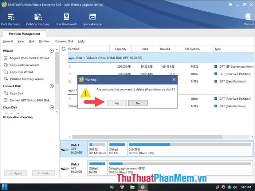This screenshot has height=191, width=255.
Task: Select the Disk 1 (Other) 128 MB block
Action: (x=117, y=149)
